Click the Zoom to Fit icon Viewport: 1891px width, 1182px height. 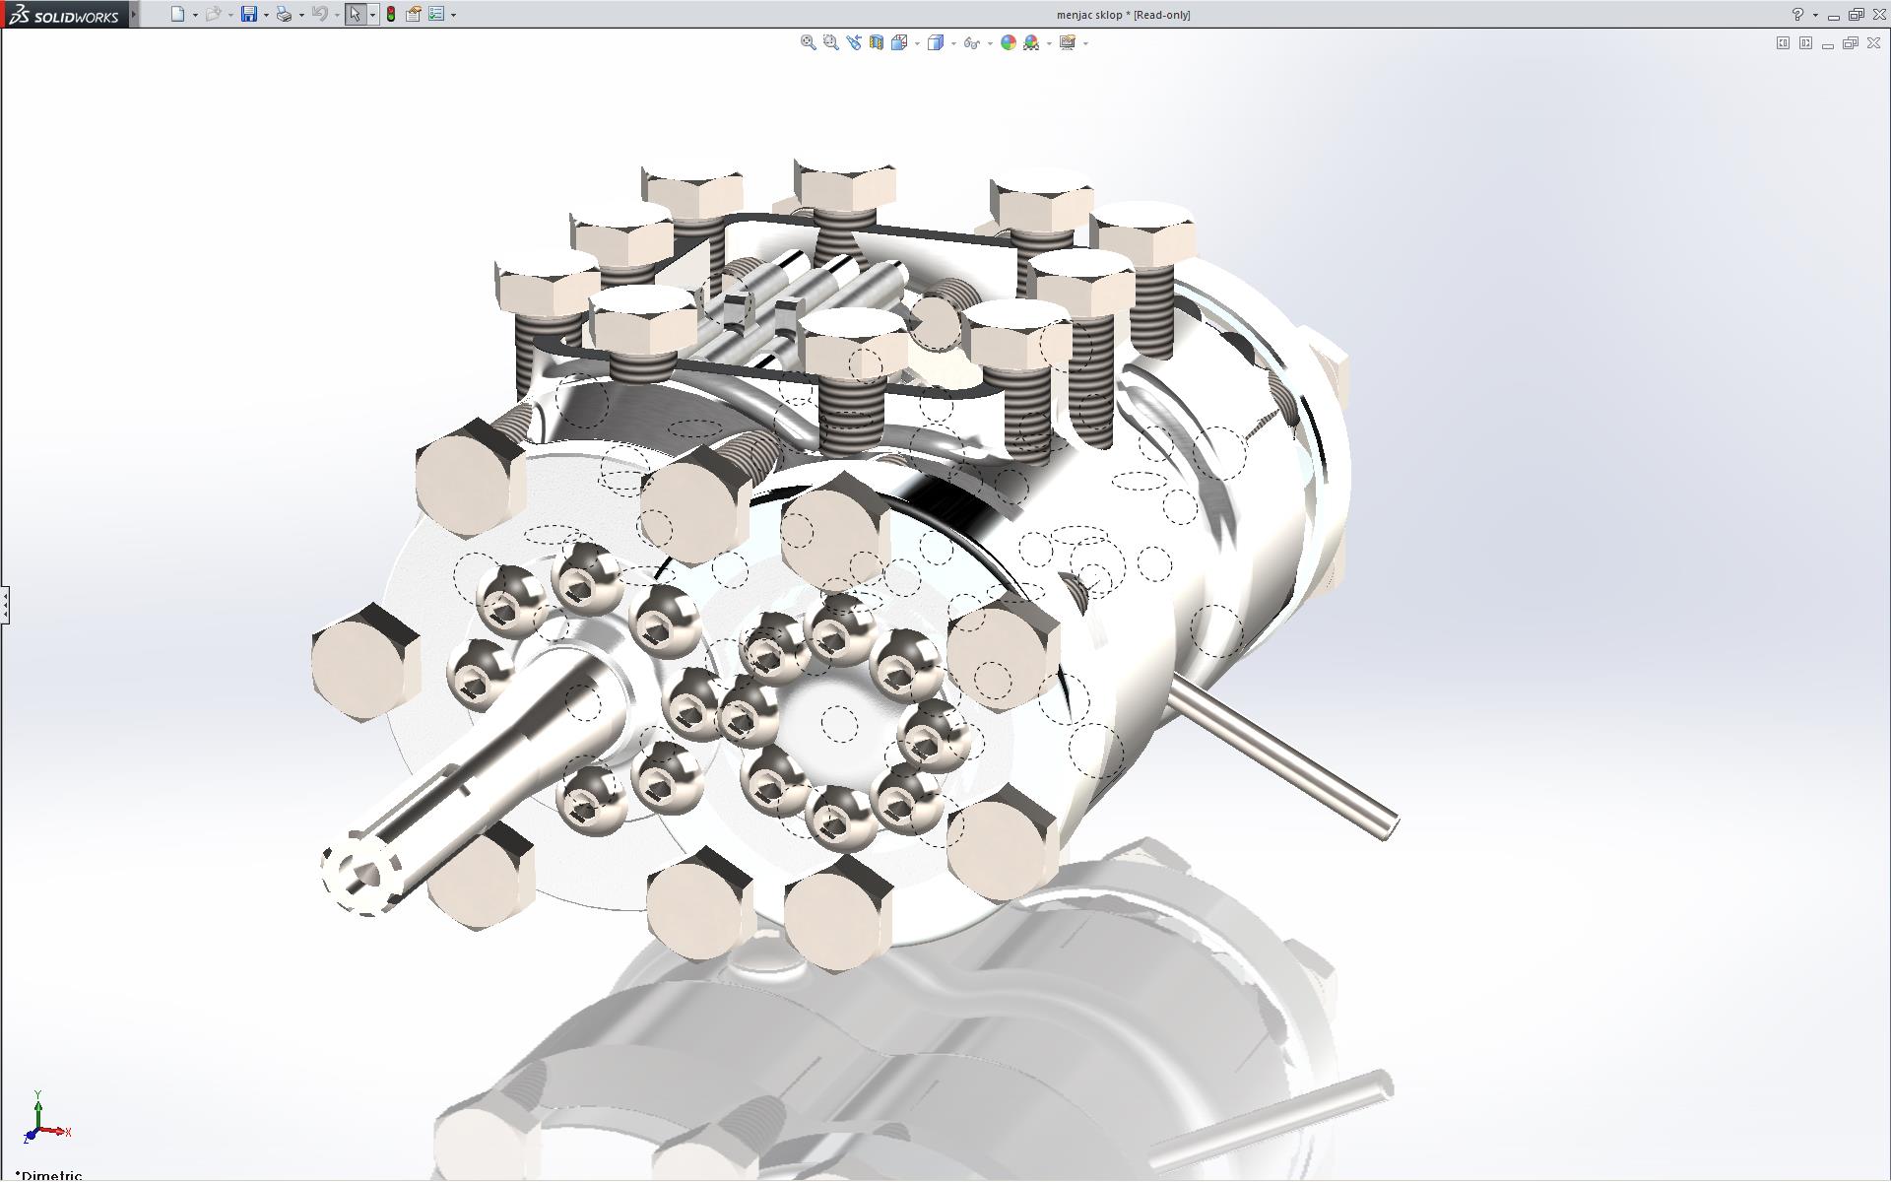pyautogui.click(x=808, y=42)
